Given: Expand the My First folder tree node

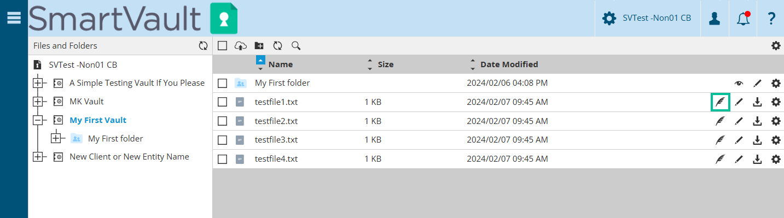Looking at the screenshot, I should point(56,138).
